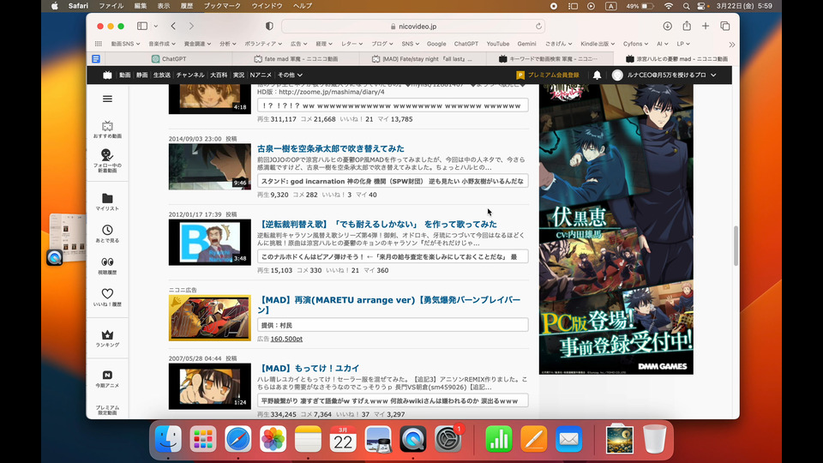Image resolution: width=823 pixels, height=463 pixels.
Task: Open 【逆転裁判替え歌】 video title
Action: pyautogui.click(x=377, y=224)
